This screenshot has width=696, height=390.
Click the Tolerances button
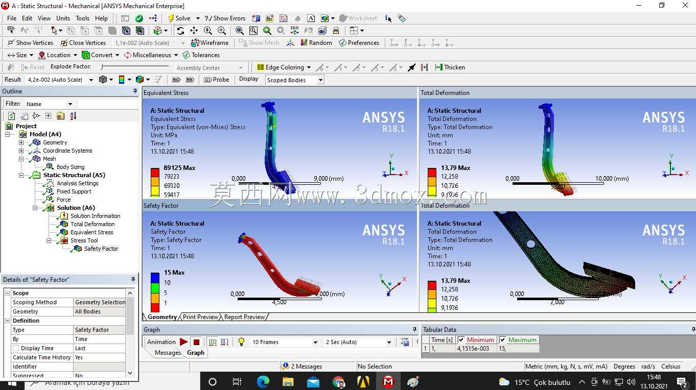[201, 55]
